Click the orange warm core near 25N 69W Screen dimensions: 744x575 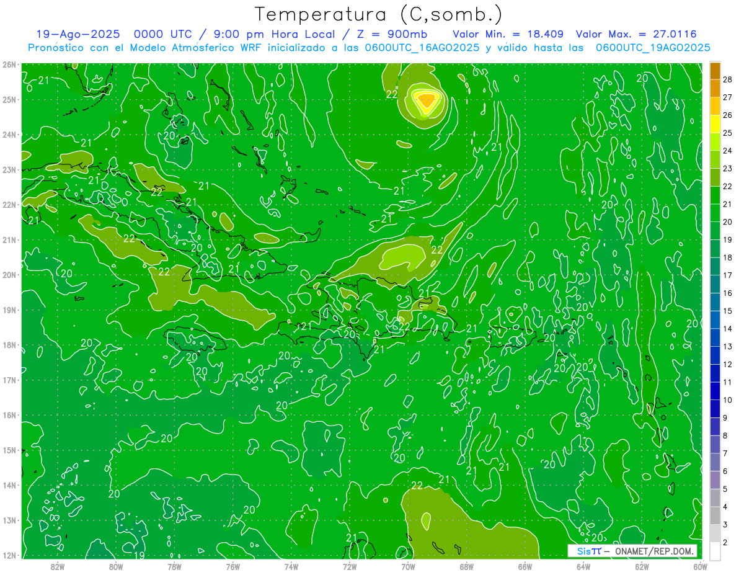click(x=426, y=99)
